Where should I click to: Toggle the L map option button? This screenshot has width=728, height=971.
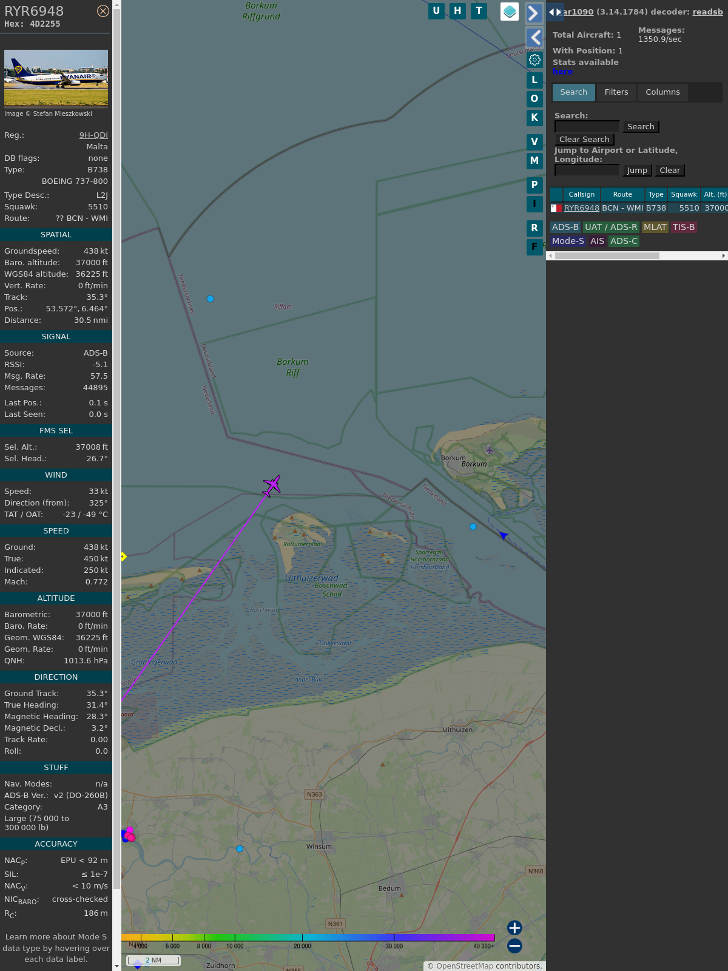pos(534,80)
